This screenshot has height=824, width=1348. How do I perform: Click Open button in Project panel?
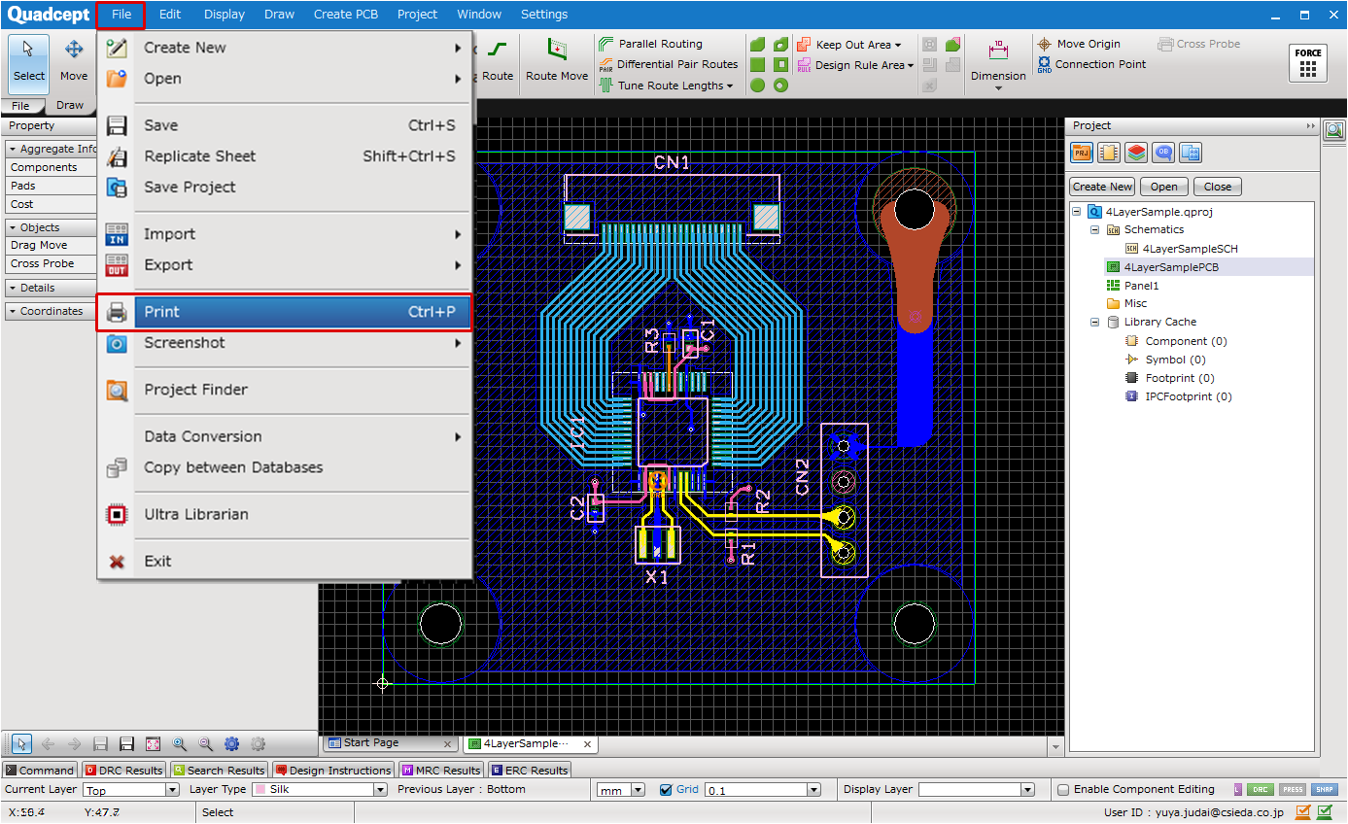pyautogui.click(x=1164, y=187)
